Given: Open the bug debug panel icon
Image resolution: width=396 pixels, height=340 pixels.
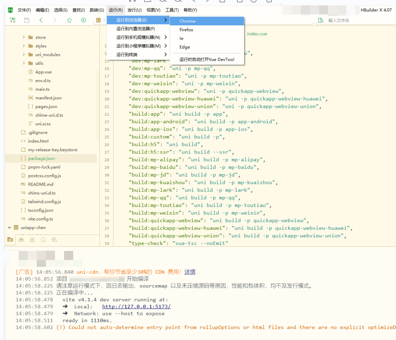Looking at the screenshot, I should click(x=32, y=240).
